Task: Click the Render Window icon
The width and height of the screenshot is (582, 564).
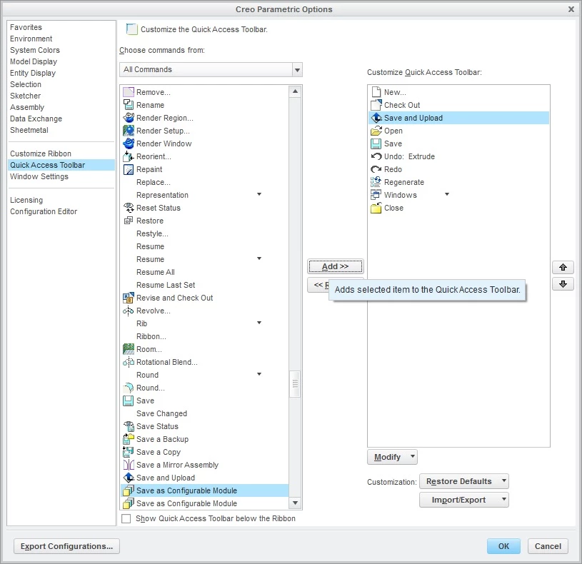Action: pos(128,143)
